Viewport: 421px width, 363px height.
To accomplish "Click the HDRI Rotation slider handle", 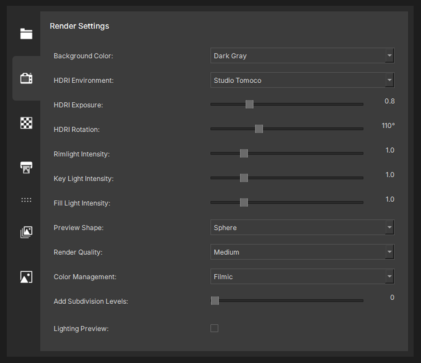I will 259,129.
